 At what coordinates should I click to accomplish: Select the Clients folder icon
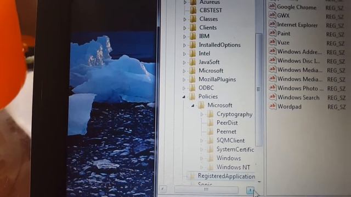pos(193,28)
